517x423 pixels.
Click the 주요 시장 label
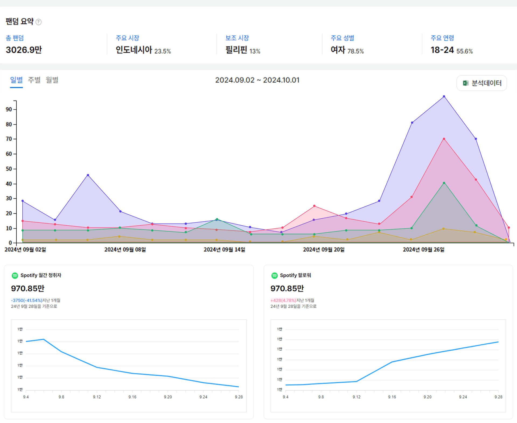pos(127,38)
